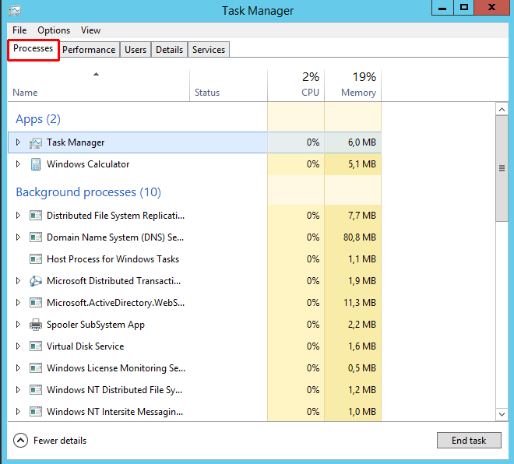Sort by the Name column header
The width and height of the screenshot is (514, 464).
pos(98,86)
